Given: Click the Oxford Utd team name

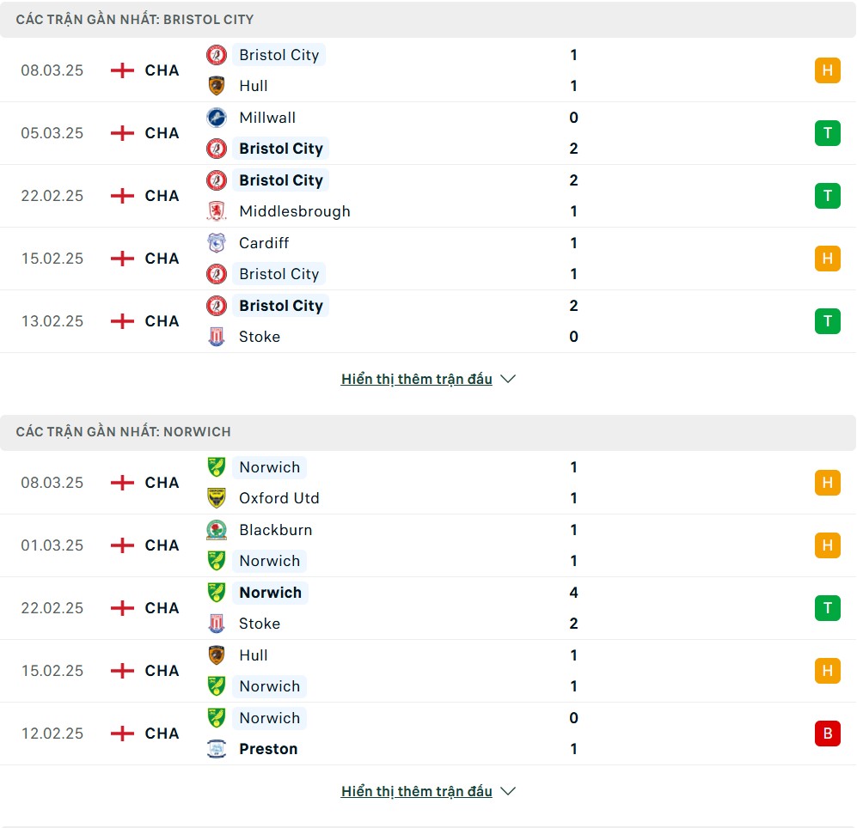Looking at the screenshot, I should (x=279, y=497).
